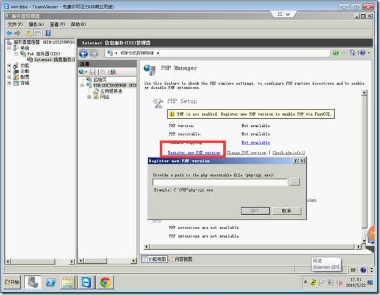380x295 pixels.
Task: Click the Not available handler mapping link
Action: pyautogui.click(x=256, y=143)
